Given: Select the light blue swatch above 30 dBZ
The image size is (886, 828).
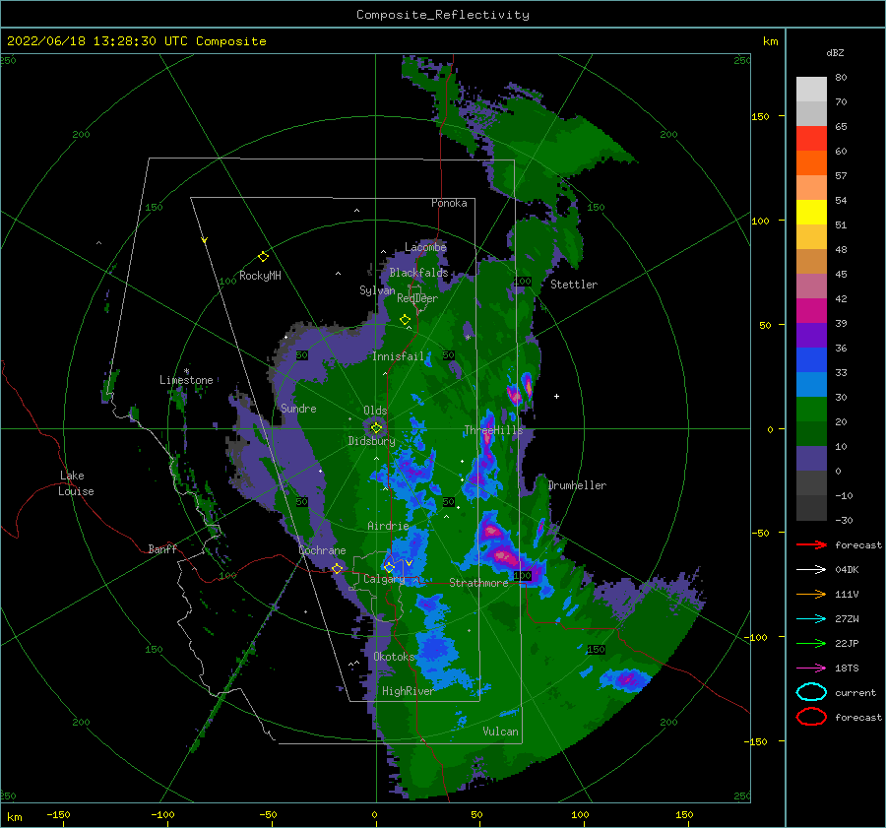Looking at the screenshot, I should 811,384.
